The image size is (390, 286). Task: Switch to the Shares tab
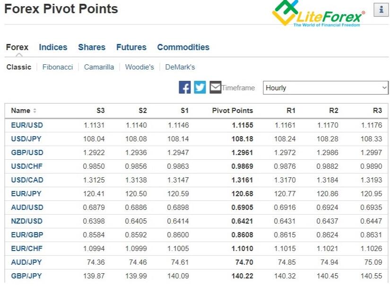tap(92, 47)
